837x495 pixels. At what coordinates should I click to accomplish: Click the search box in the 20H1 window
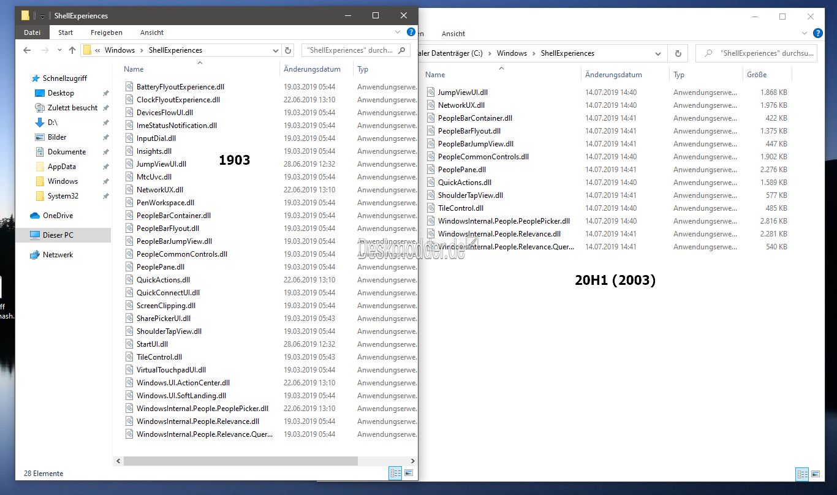point(757,53)
